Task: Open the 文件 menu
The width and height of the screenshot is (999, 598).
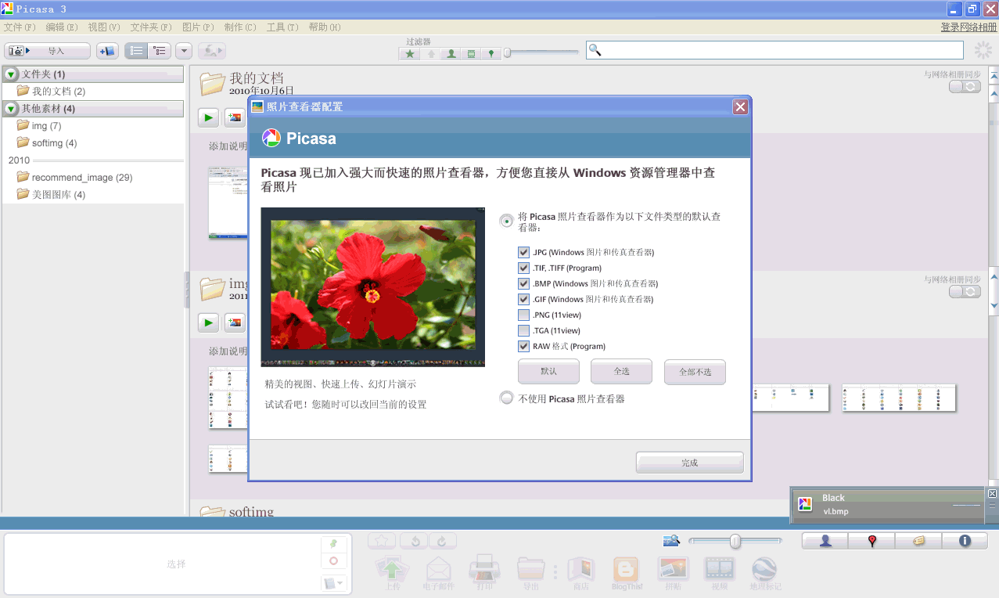Action: pyautogui.click(x=20, y=27)
